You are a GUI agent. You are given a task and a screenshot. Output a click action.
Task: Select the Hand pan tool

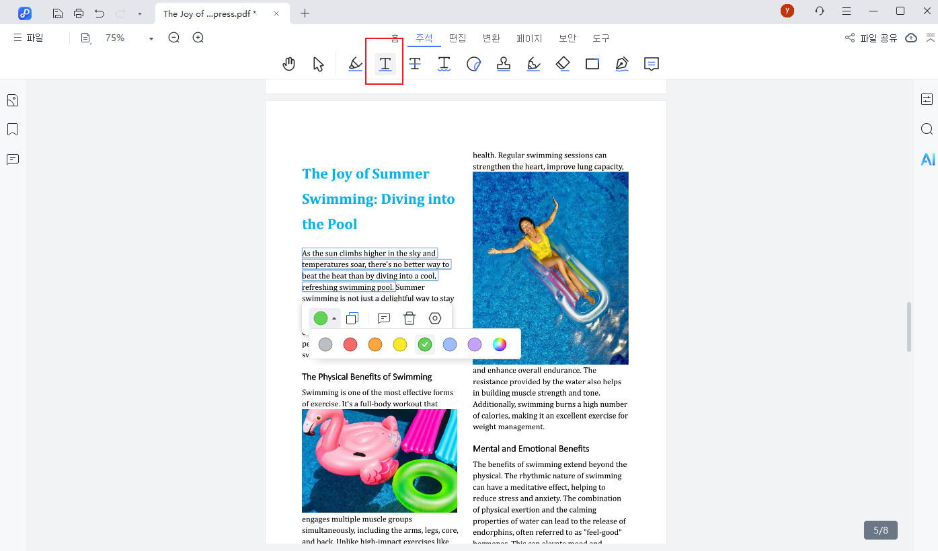tap(288, 63)
